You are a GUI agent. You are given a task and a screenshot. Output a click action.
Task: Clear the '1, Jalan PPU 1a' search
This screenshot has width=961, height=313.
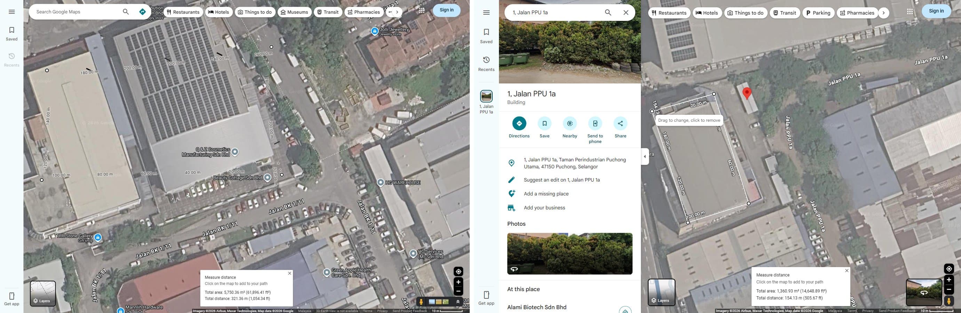(x=626, y=13)
